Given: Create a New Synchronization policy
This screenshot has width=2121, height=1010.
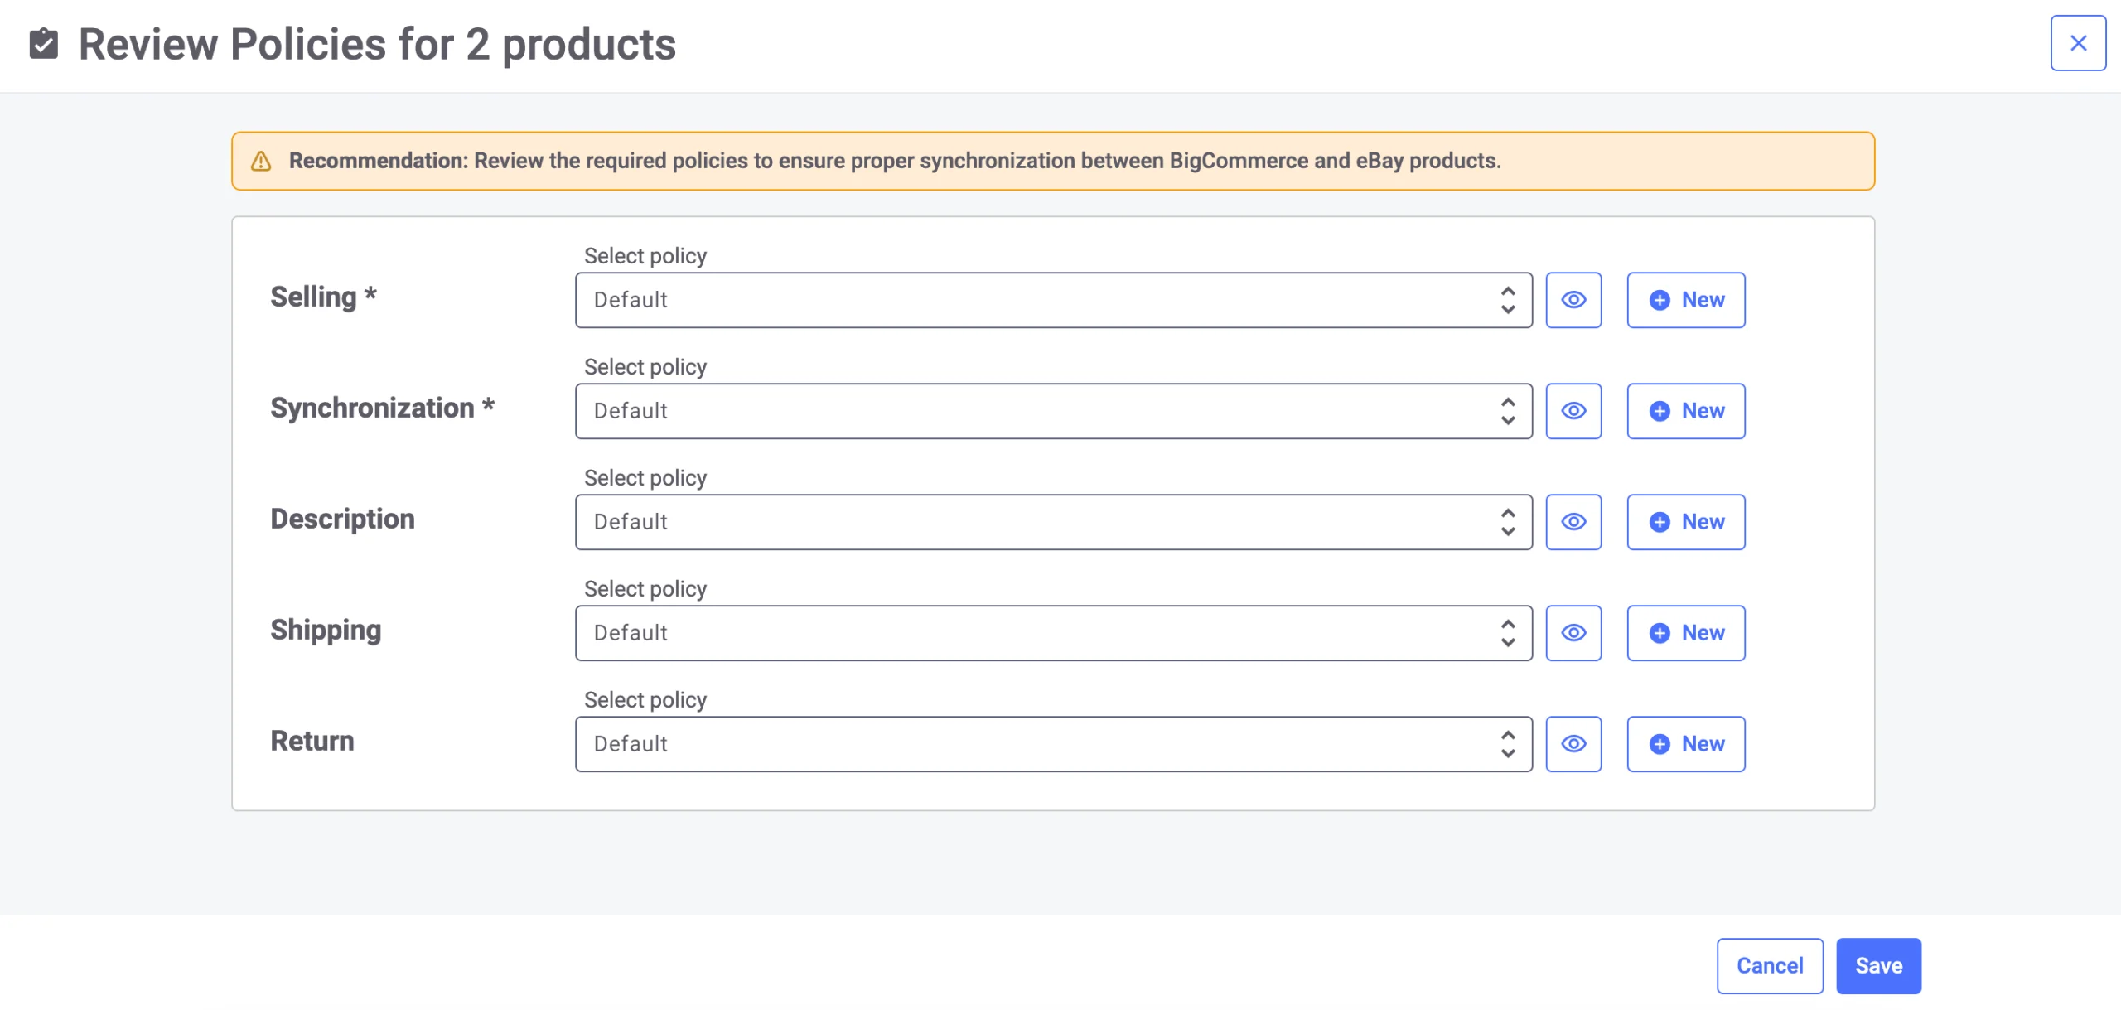Looking at the screenshot, I should tap(1686, 411).
